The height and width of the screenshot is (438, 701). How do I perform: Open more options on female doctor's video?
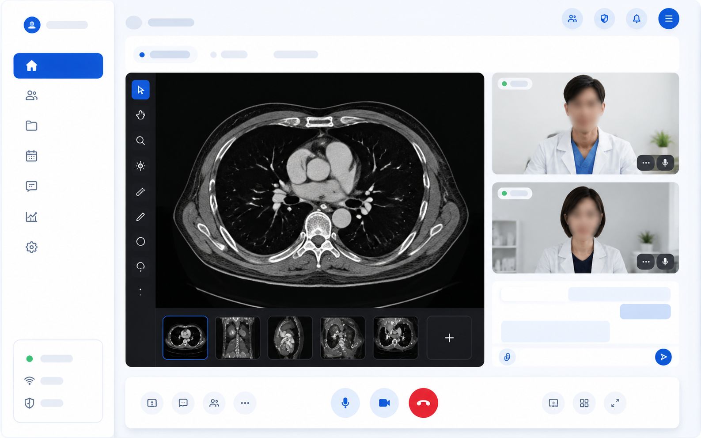click(x=646, y=262)
